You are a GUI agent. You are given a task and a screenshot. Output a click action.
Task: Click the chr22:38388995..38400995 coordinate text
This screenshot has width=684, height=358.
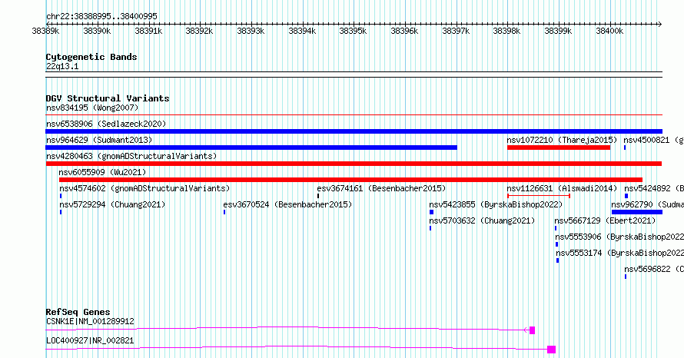[x=101, y=16]
